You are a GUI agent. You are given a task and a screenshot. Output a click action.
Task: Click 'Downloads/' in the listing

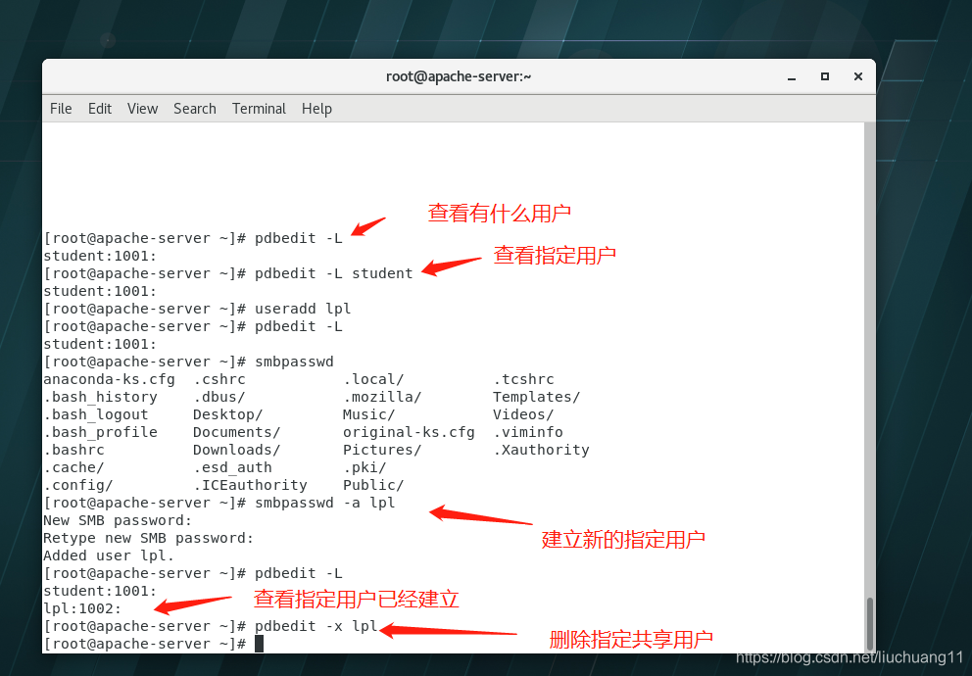(237, 450)
